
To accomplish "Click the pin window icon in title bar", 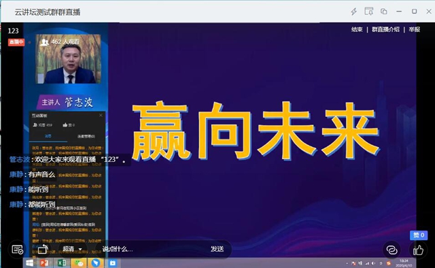I will pyautogui.click(x=368, y=12).
